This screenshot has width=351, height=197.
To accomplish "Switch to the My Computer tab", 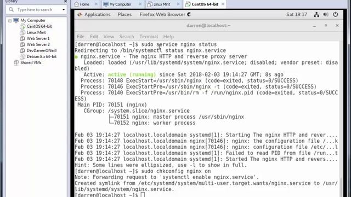I will click(x=120, y=4).
